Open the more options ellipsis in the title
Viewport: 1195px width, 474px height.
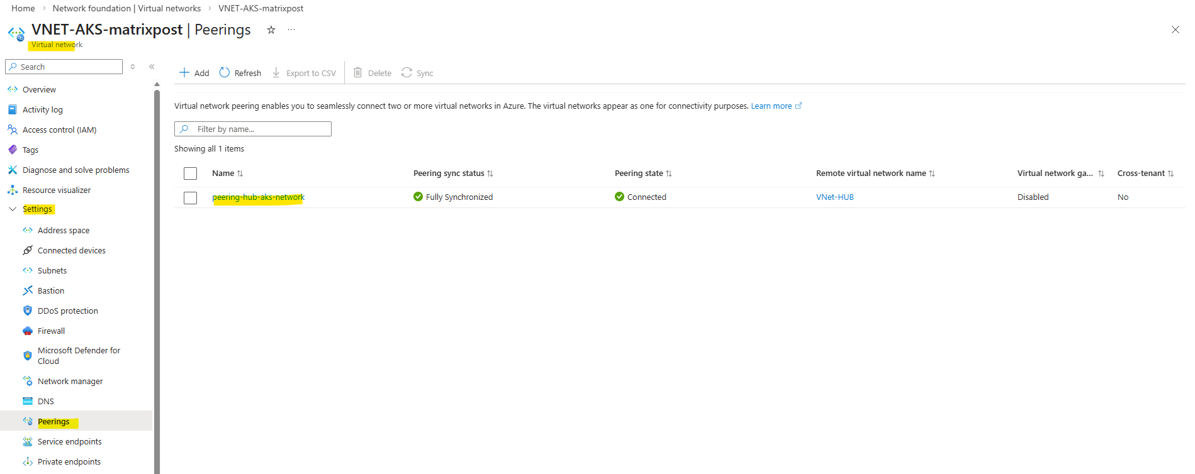tap(291, 30)
